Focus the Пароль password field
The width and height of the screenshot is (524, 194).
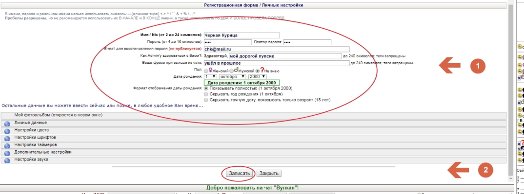pyautogui.click(x=227, y=42)
